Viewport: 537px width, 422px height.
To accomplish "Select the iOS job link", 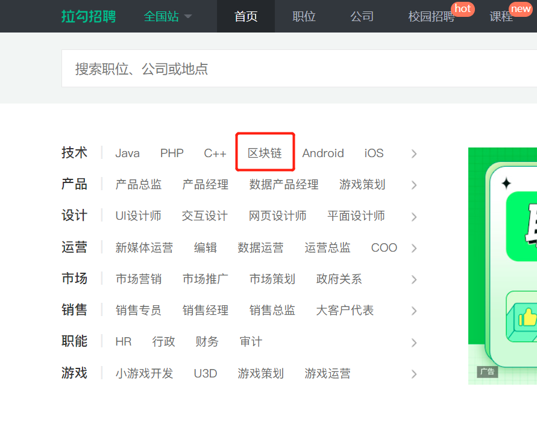I will pos(374,153).
